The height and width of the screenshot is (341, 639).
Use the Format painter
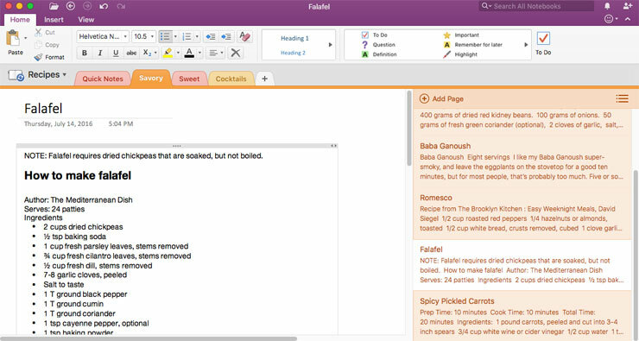(x=49, y=57)
